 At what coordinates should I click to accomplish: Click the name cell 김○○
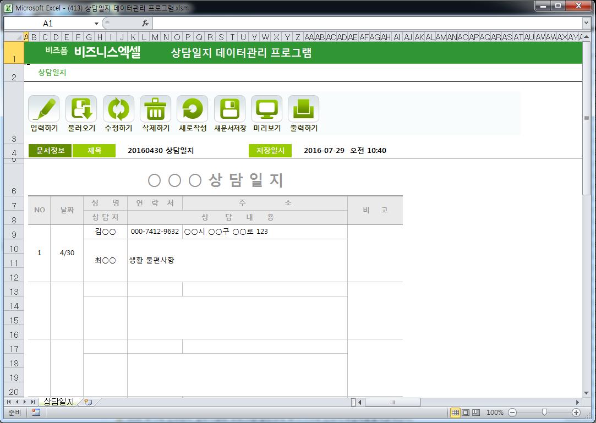tap(105, 232)
